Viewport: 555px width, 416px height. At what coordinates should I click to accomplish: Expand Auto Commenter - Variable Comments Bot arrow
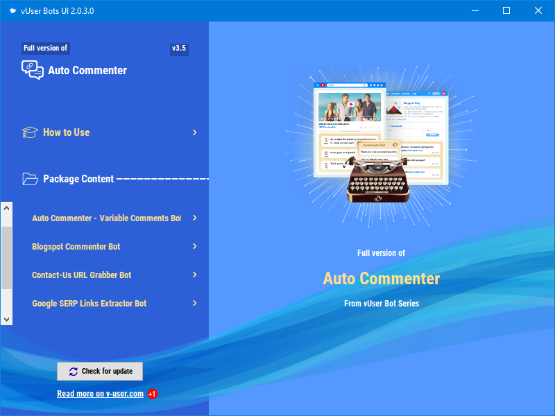coord(195,218)
